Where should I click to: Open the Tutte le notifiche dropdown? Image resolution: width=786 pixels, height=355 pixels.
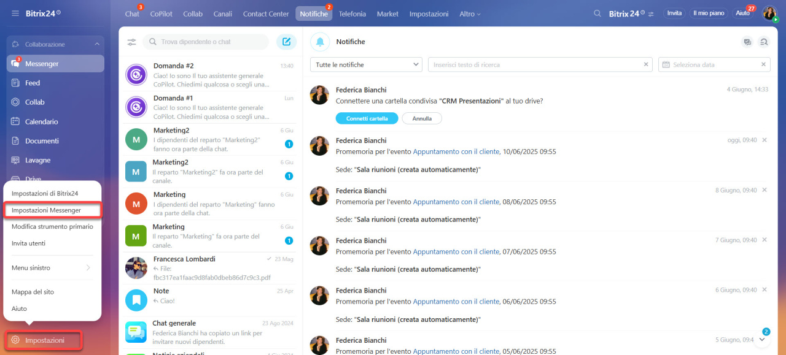point(367,64)
